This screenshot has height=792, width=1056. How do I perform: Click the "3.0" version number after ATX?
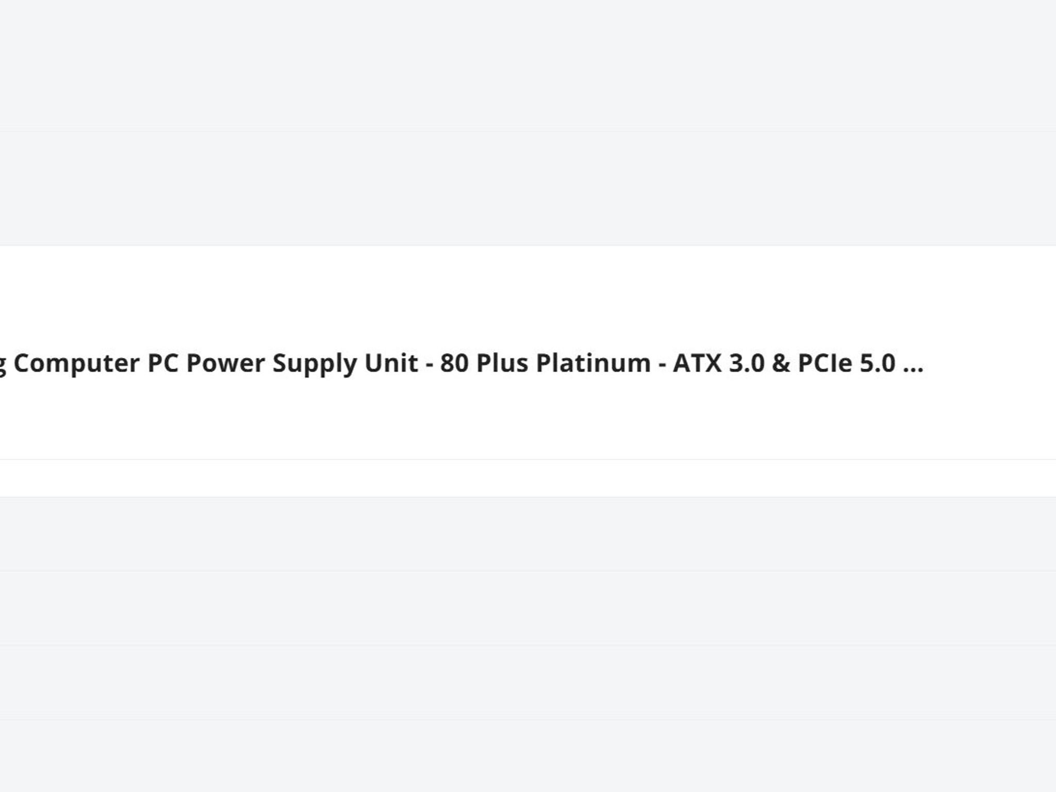point(747,363)
